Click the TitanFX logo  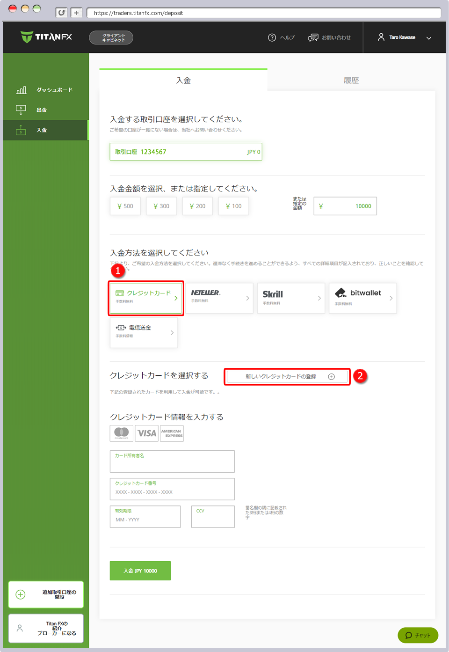pyautogui.click(x=45, y=37)
